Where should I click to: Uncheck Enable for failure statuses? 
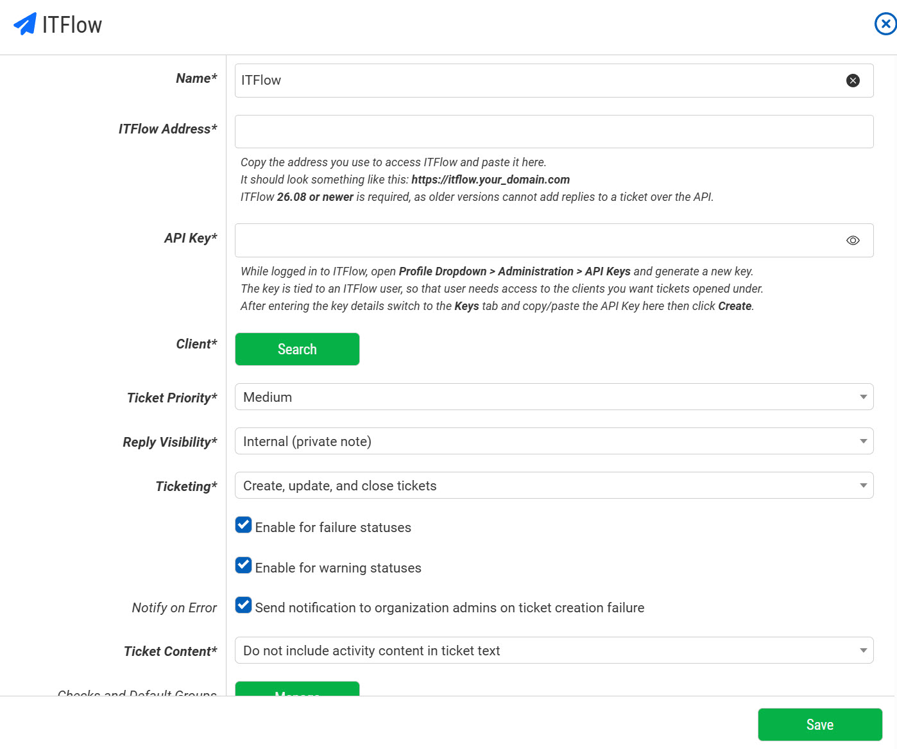[x=244, y=525]
